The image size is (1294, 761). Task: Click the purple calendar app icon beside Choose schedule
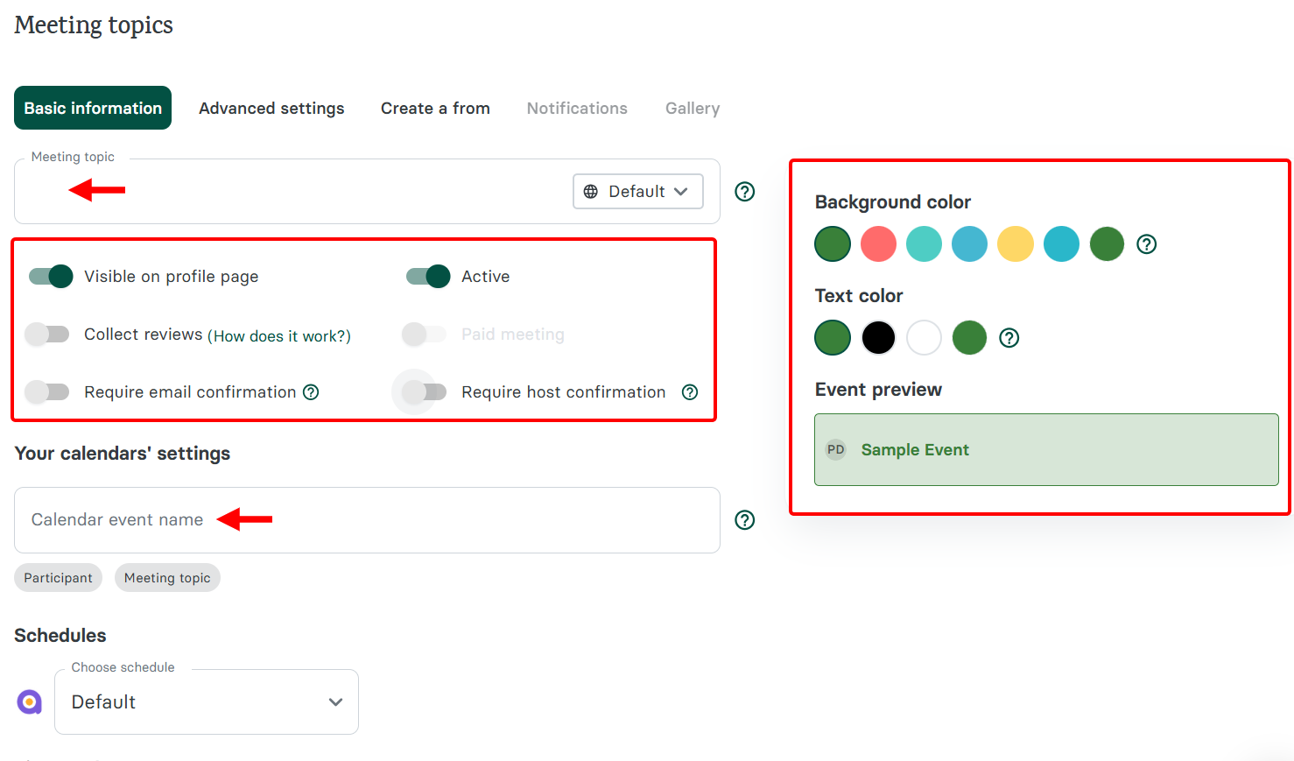(x=29, y=701)
